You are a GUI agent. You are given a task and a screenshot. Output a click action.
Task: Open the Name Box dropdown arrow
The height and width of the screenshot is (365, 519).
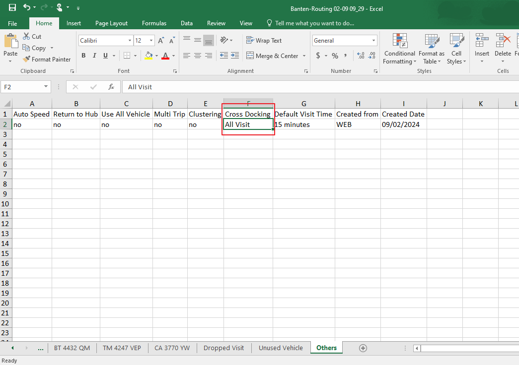click(46, 87)
